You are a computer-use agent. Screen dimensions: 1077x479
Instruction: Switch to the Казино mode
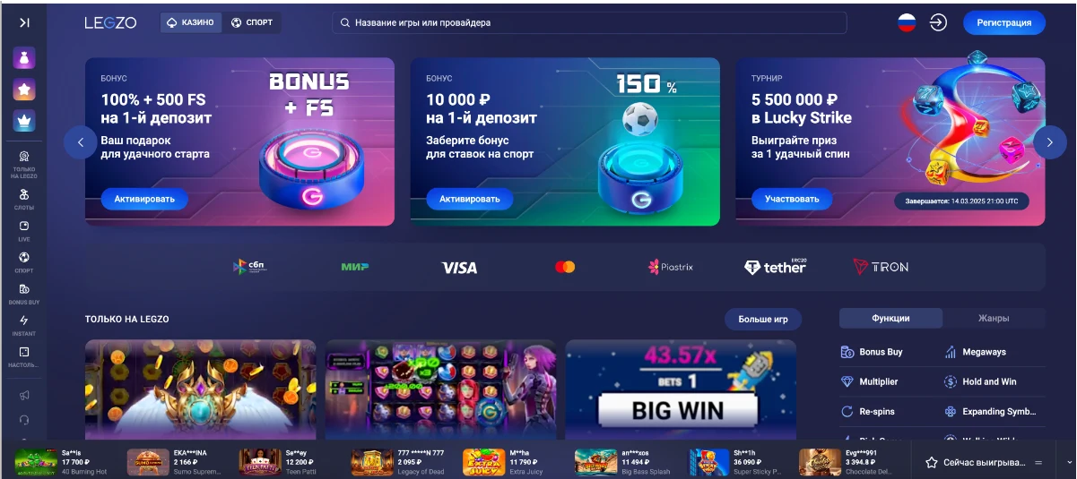tap(191, 22)
